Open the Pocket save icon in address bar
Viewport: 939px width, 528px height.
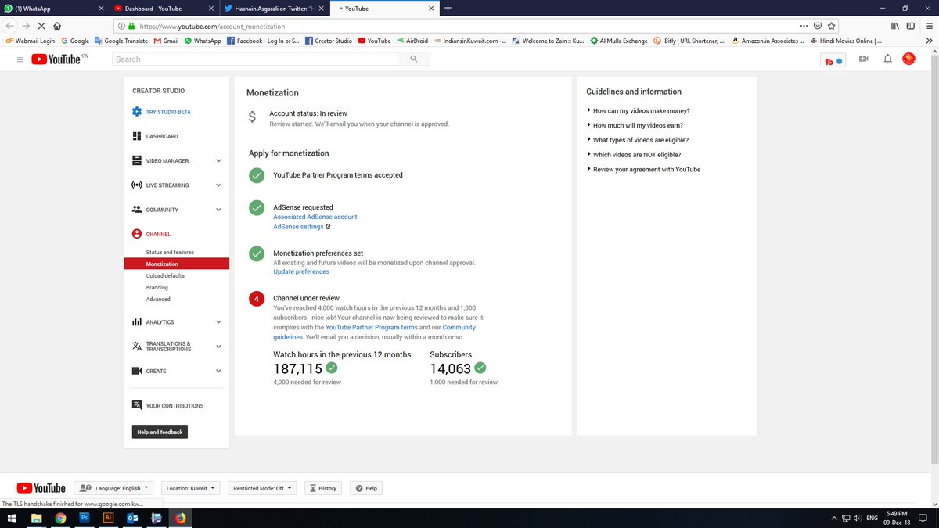tap(818, 25)
